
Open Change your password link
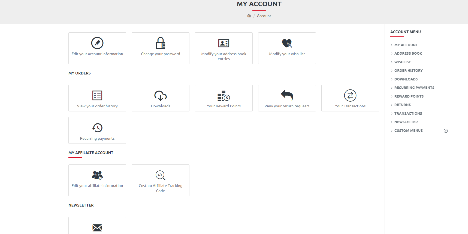click(161, 54)
